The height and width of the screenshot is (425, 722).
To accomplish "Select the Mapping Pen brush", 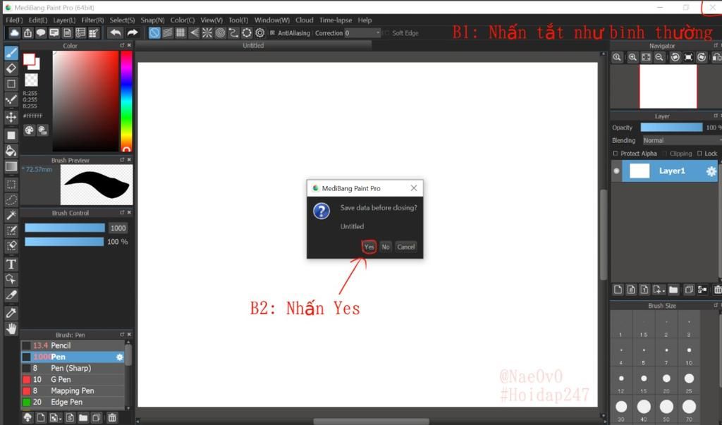I will 73,391.
